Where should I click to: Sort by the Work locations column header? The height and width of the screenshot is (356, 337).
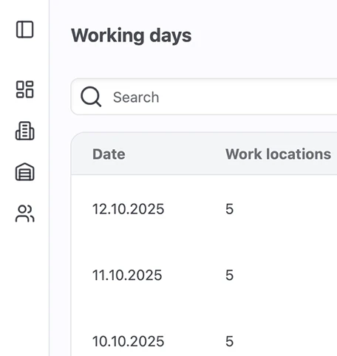[279, 154]
